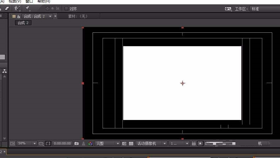
Task: Open the 视图(V) menu
Action: 15,2
